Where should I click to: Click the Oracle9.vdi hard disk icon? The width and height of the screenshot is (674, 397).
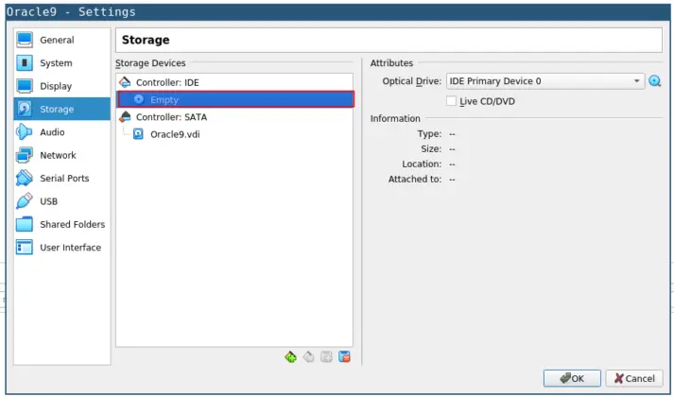138,133
